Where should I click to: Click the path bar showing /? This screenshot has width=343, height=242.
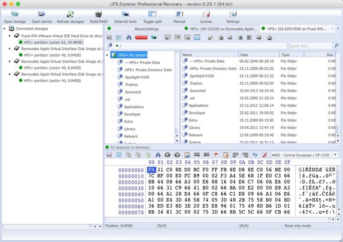pyautogui.click(x=200, y=46)
